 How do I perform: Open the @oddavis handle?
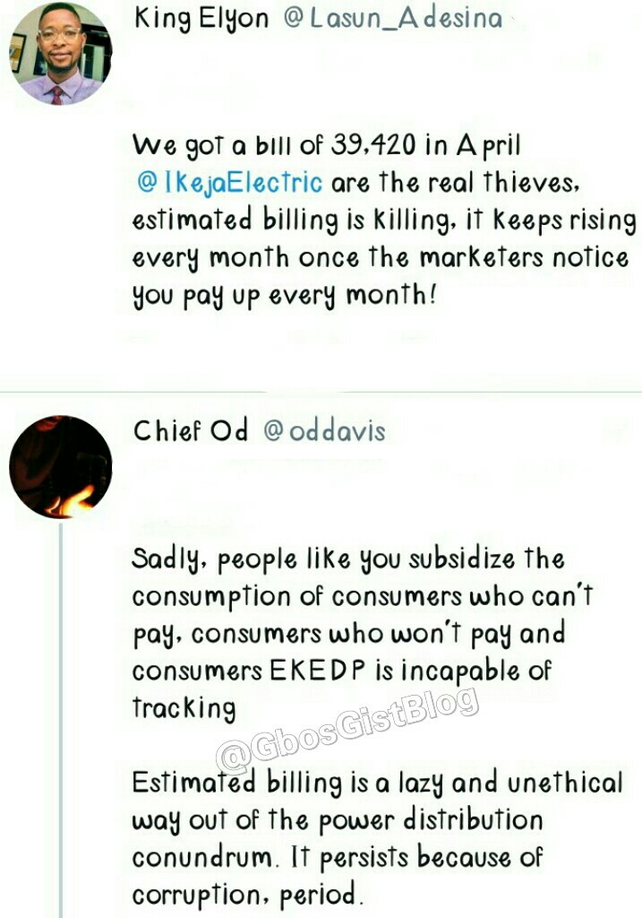tap(324, 431)
